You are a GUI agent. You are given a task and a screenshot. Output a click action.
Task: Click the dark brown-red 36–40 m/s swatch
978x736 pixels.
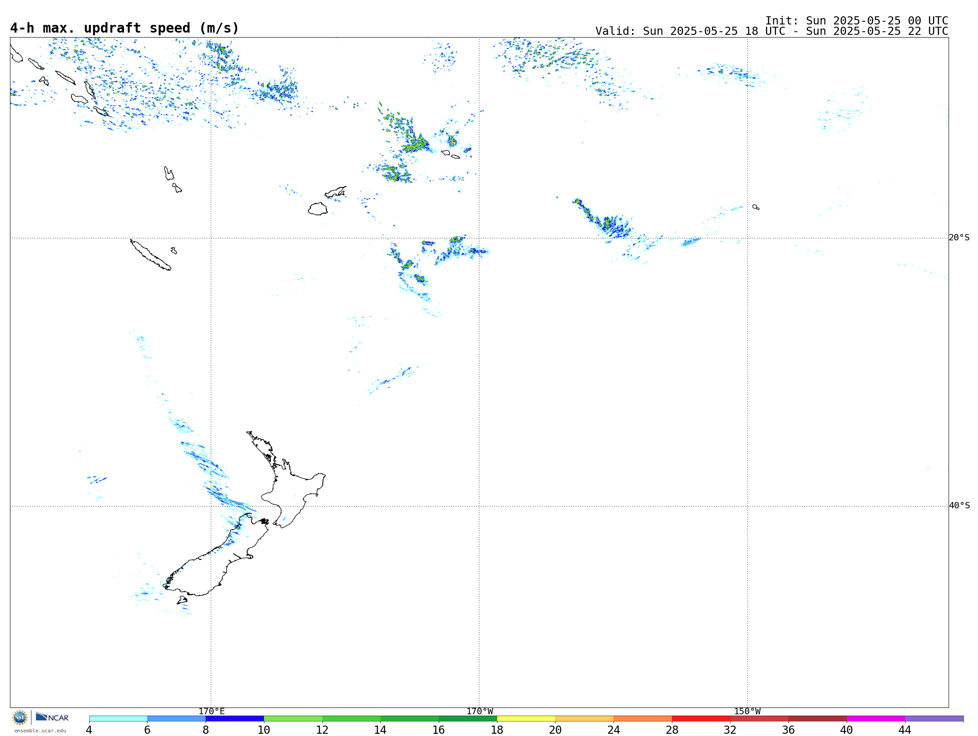(817, 718)
